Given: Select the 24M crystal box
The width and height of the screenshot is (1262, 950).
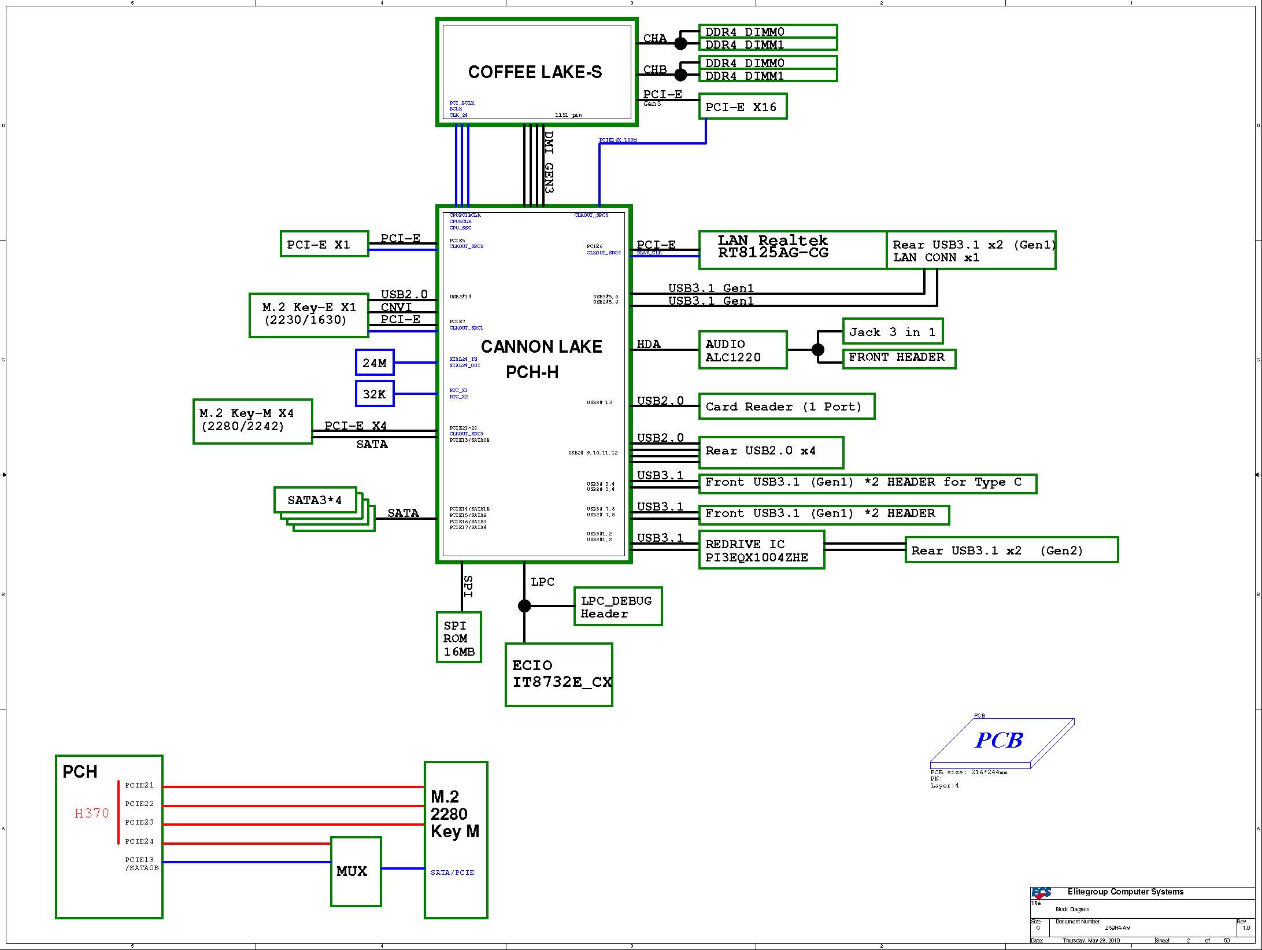Looking at the screenshot, I should (x=375, y=363).
